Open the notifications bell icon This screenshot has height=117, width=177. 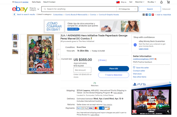(x=162, y=2)
